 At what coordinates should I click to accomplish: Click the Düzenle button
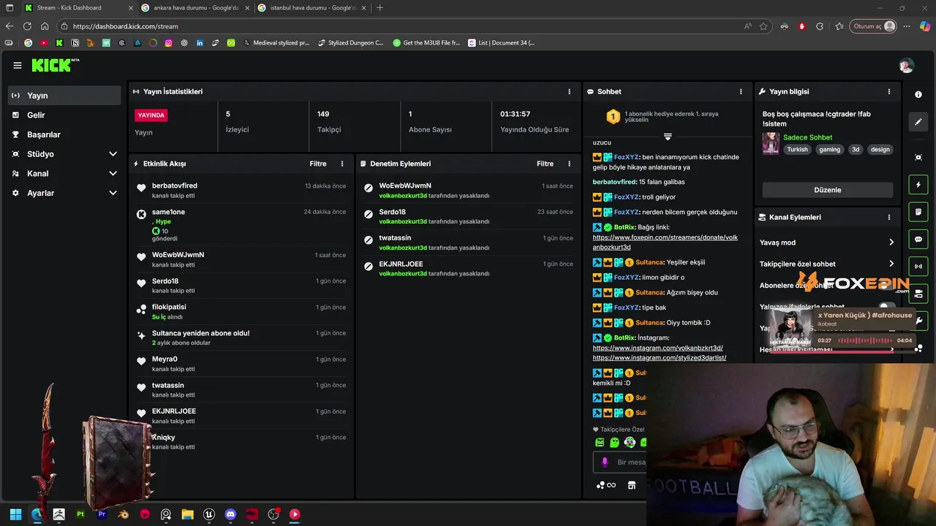click(x=828, y=190)
